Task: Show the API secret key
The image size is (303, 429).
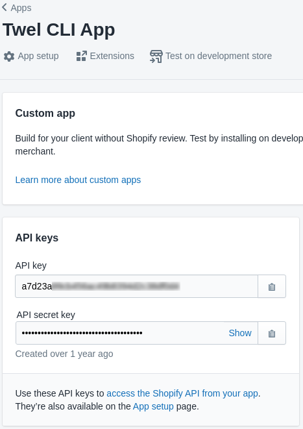Action: click(x=240, y=333)
